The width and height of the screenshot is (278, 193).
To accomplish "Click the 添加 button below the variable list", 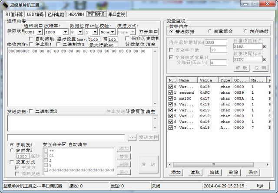I will tap(175, 172).
